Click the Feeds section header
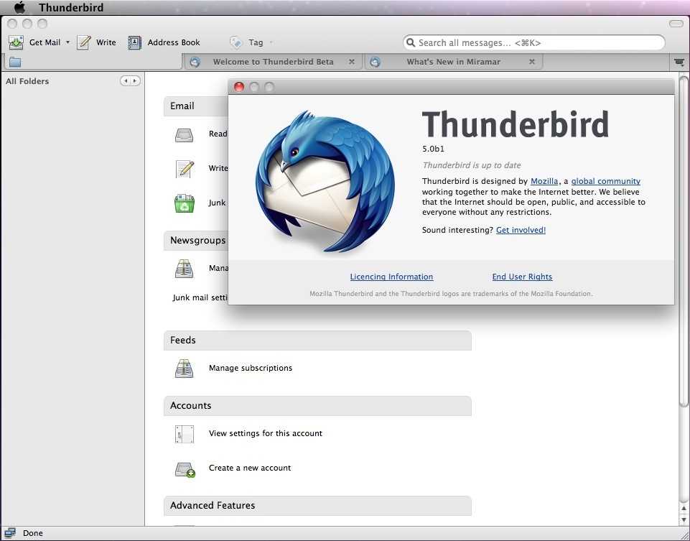 tap(317, 341)
